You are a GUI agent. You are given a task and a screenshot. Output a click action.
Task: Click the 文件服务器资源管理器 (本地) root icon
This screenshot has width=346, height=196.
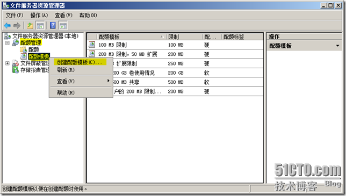point(7,36)
